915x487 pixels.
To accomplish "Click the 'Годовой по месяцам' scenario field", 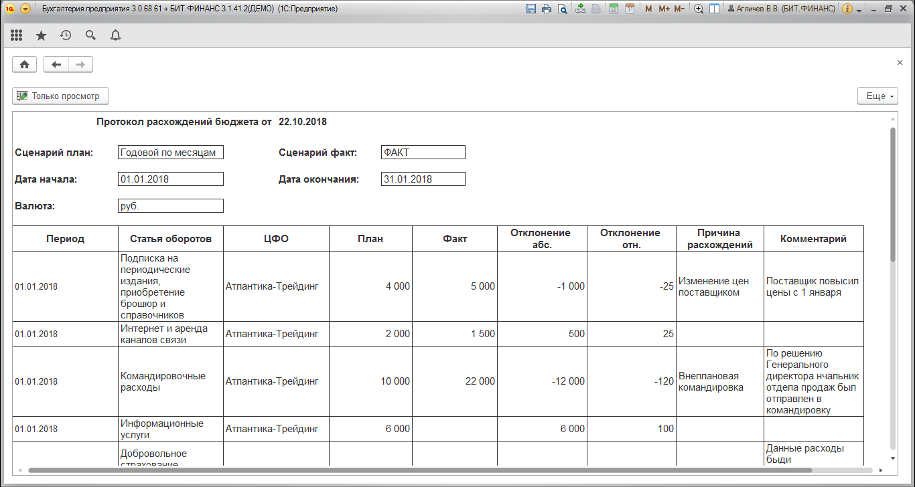I will tap(170, 153).
